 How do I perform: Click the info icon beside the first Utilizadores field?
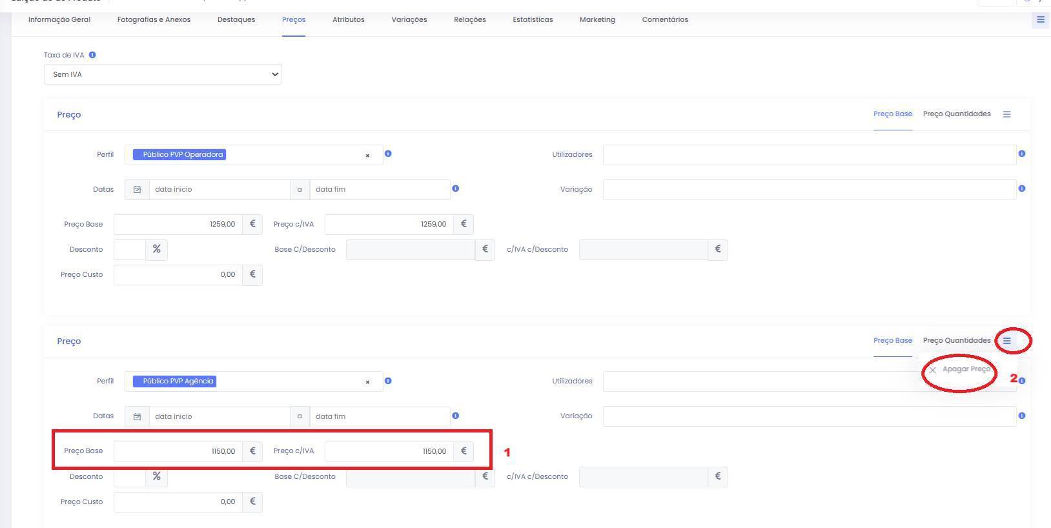(x=1021, y=154)
